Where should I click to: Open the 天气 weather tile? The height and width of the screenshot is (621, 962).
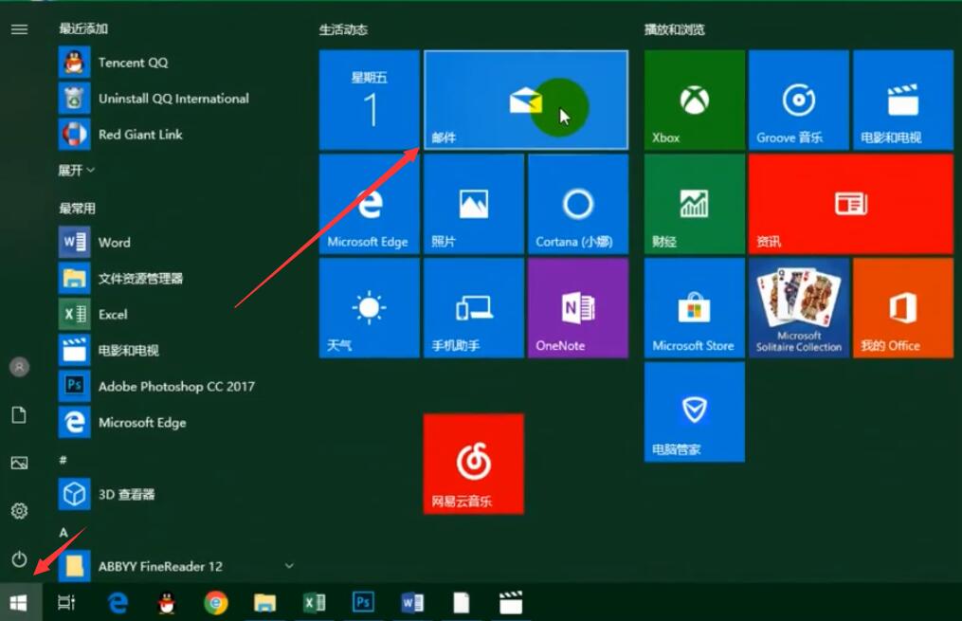369,308
